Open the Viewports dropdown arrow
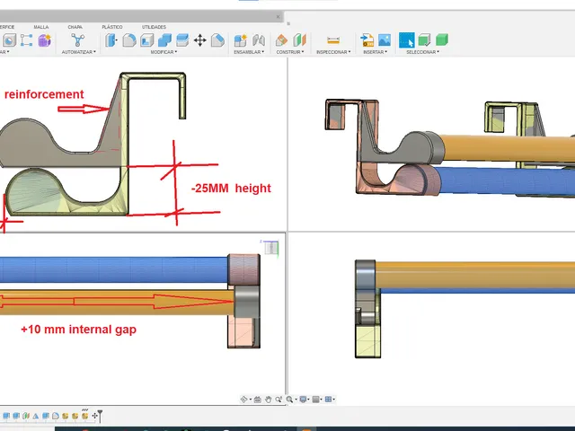The image size is (575, 431). [x=333, y=400]
